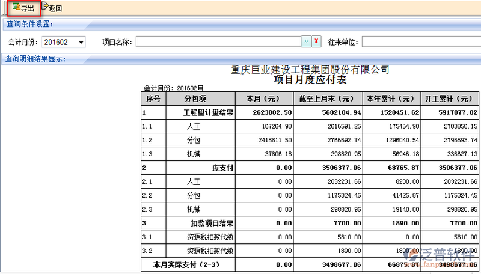Image resolution: width=481 pixels, height=274 pixels.
Task: Click the 导出 export icon
Action: click(16, 7)
